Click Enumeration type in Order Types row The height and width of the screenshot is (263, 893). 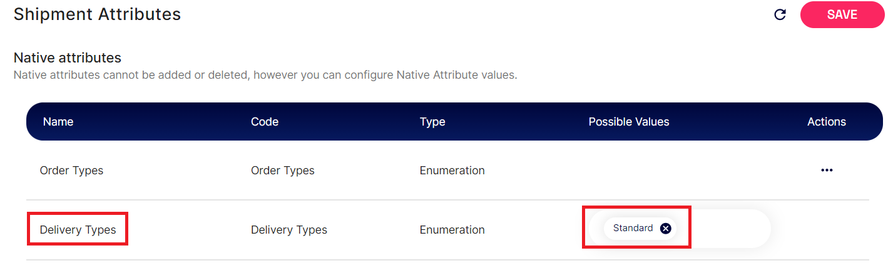point(452,170)
